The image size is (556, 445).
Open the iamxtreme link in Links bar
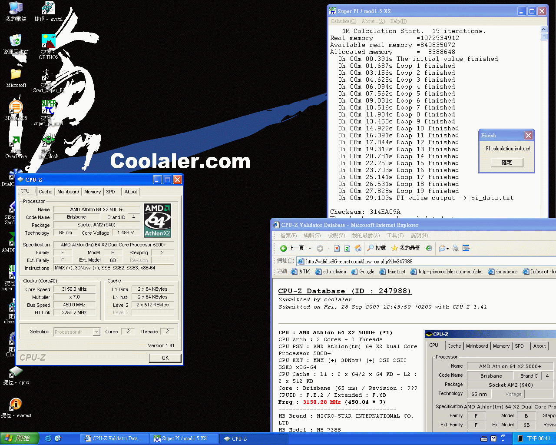[503, 272]
